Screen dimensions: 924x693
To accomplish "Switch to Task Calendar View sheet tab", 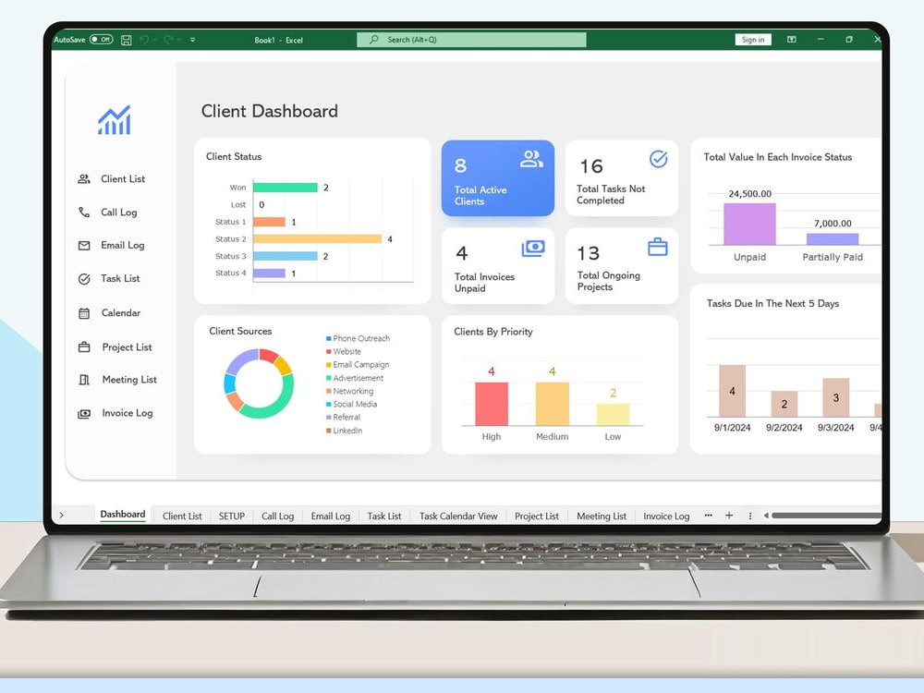I will coord(458,517).
